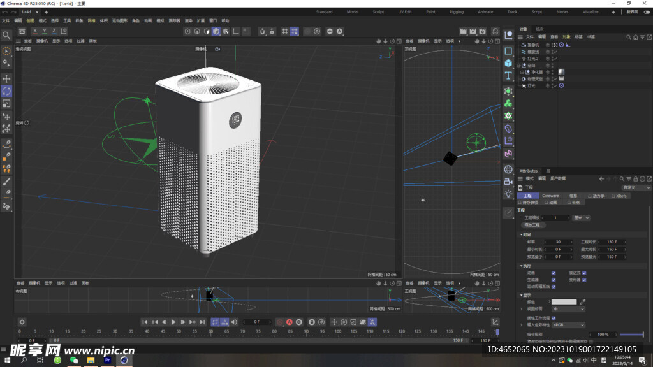Toggle Z axis lock
This screenshot has height=367, width=653.
(54, 31)
